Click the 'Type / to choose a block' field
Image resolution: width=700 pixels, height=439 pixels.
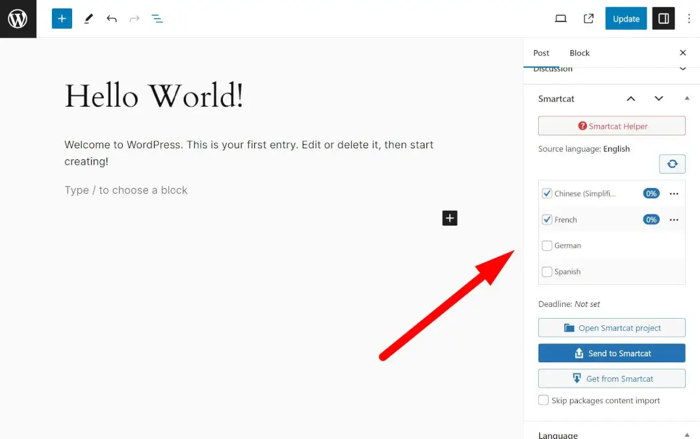126,191
